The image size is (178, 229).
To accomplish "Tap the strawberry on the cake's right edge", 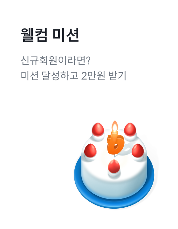I will [138, 150].
